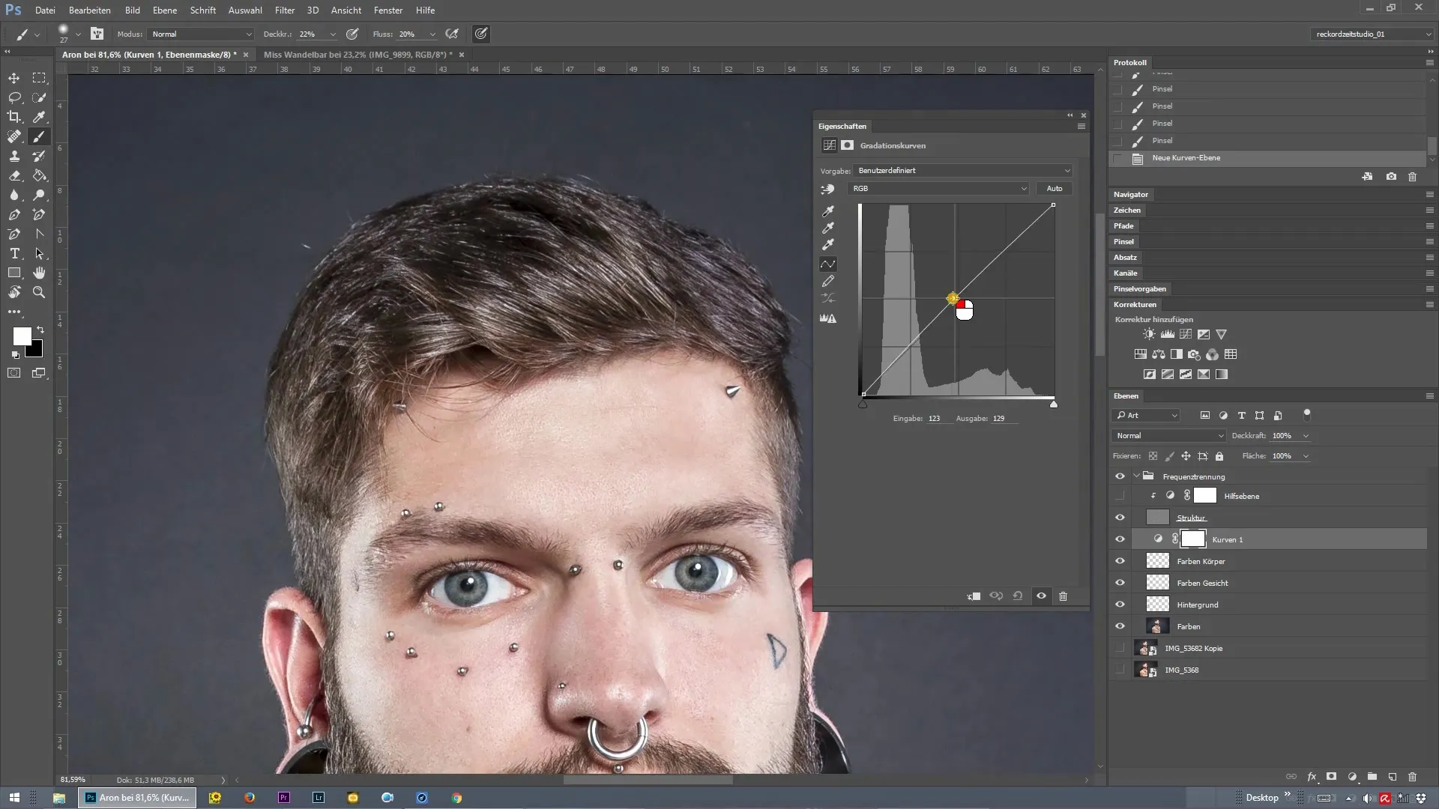
Task: Select the Paint Bucket tool
Action: pos(39,175)
